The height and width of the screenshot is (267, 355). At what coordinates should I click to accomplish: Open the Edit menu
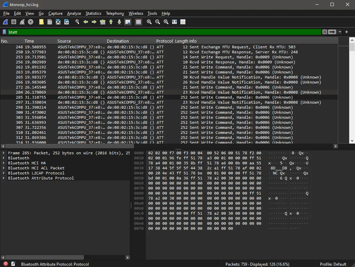coord(17,13)
